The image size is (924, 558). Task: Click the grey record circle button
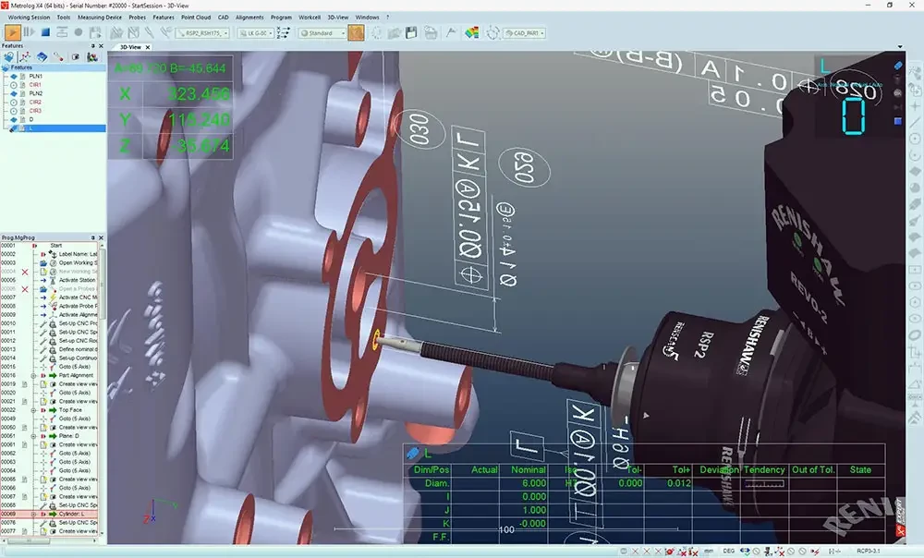[79, 33]
